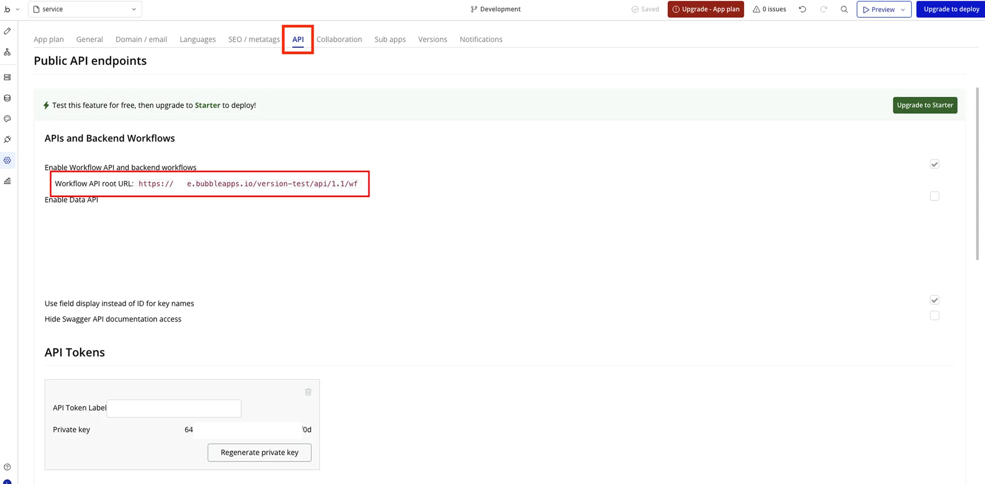Expand the chevron beside the Bubble logo
The image size is (985, 484).
pyautogui.click(x=18, y=9)
